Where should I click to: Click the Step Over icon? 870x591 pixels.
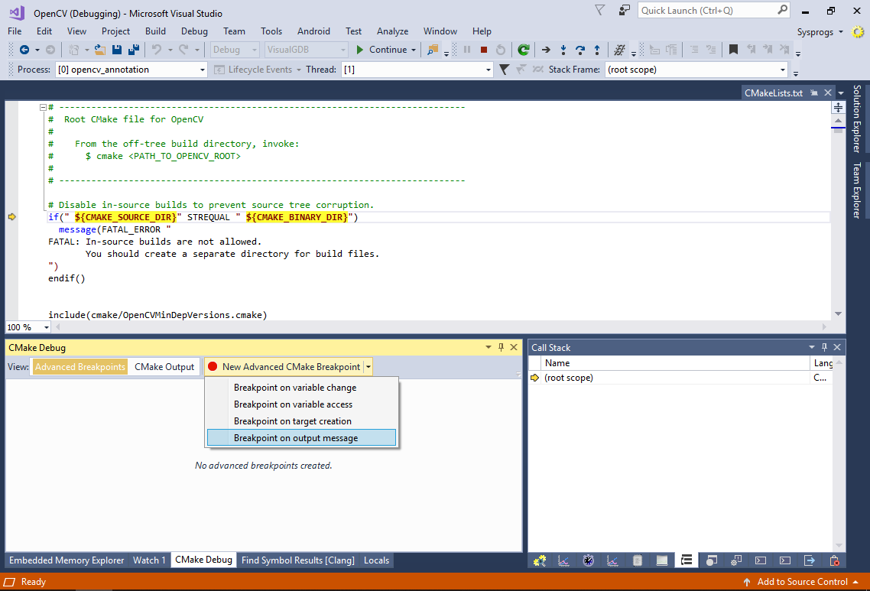(x=579, y=50)
